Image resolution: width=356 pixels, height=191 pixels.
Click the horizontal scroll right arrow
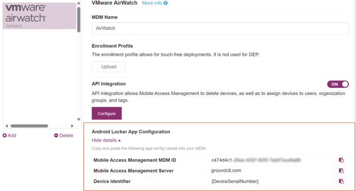point(72,126)
